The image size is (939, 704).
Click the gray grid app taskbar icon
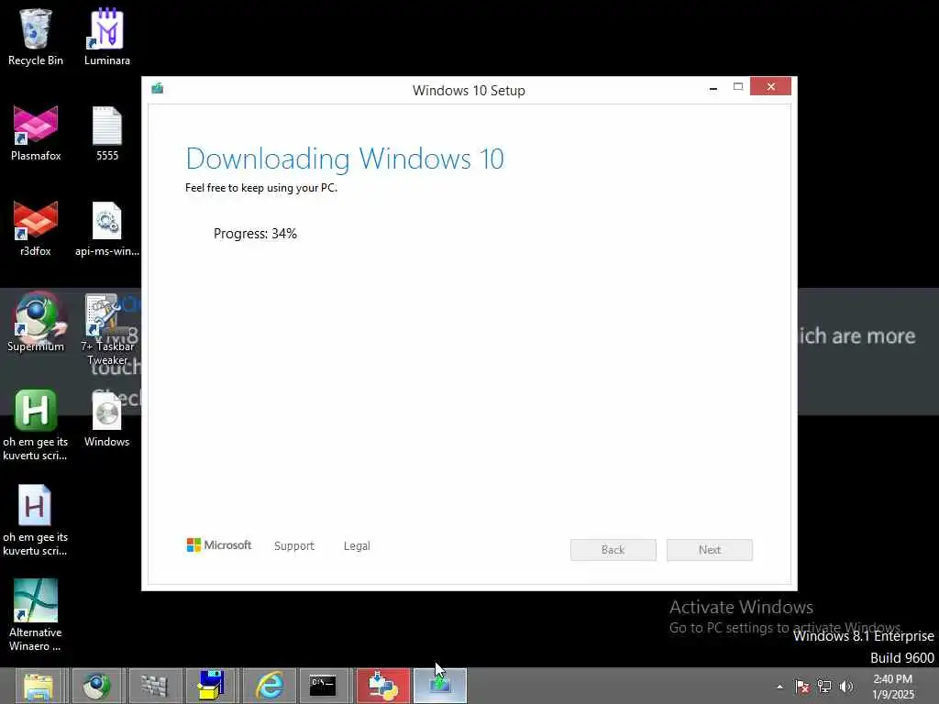click(153, 686)
